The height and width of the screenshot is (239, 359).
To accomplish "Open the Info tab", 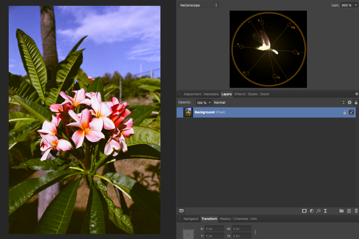I will [x=254, y=219].
